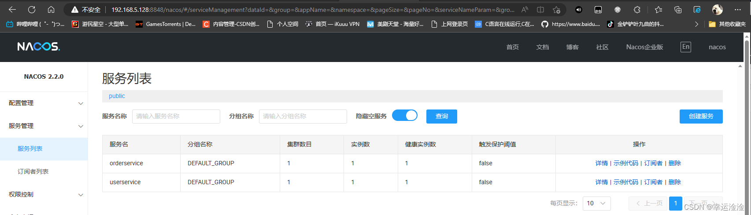The height and width of the screenshot is (215, 751).
Task: Open 示例代码 for orderservice
Action: point(626,163)
